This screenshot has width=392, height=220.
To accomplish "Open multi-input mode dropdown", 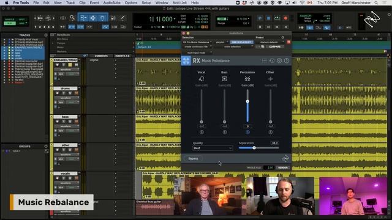I will 197,53.
